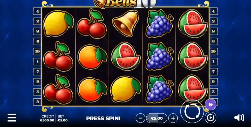Click the watermelon in the center reel
The height and width of the screenshot is (127, 251).
coord(126,56)
